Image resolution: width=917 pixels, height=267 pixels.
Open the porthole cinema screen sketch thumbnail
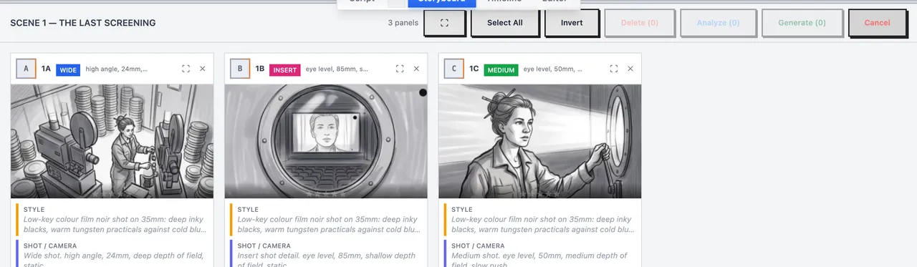point(326,141)
